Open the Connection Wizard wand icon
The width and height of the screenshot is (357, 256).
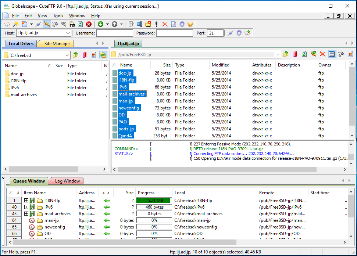(16, 24)
